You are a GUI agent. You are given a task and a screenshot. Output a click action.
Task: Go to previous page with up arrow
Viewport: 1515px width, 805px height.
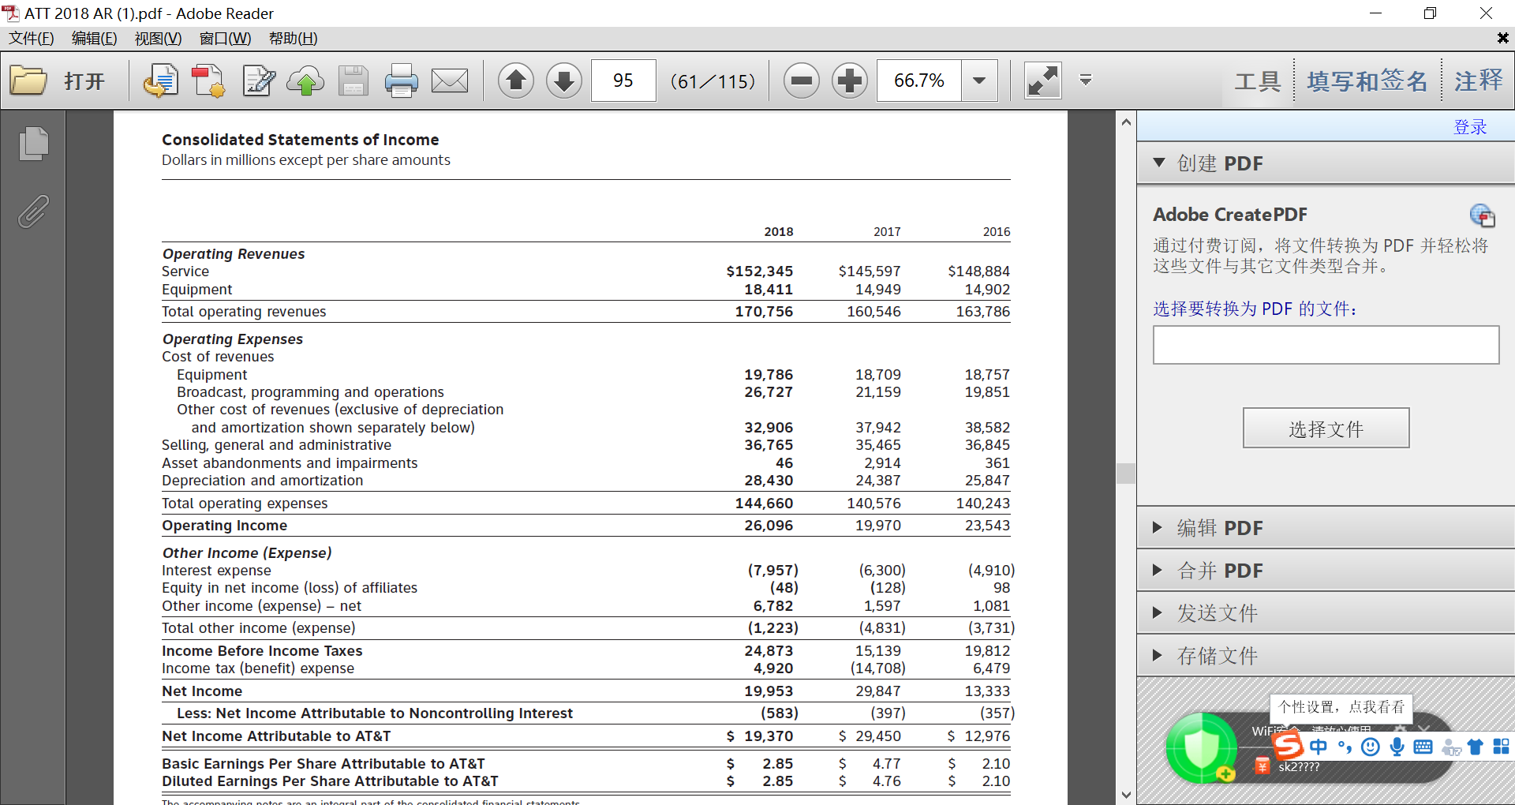(516, 80)
